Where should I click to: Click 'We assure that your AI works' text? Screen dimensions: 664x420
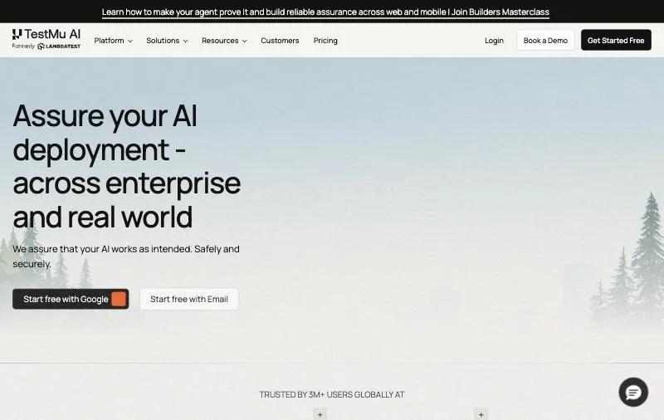pos(126,256)
